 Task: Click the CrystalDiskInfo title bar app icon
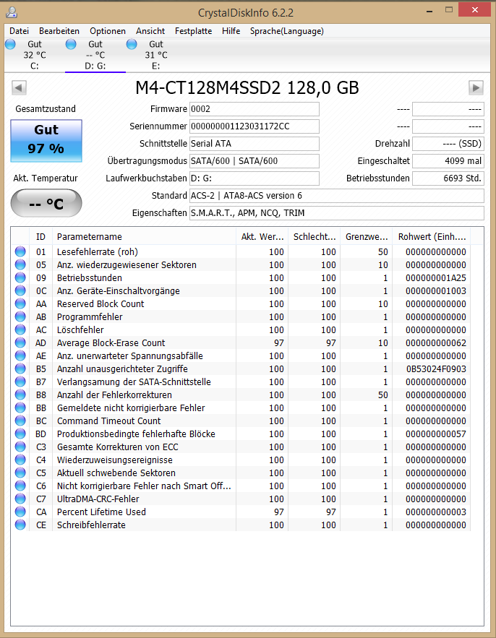12,12
